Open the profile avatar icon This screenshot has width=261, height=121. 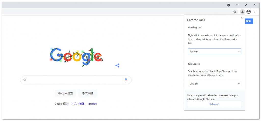tap(249, 12)
